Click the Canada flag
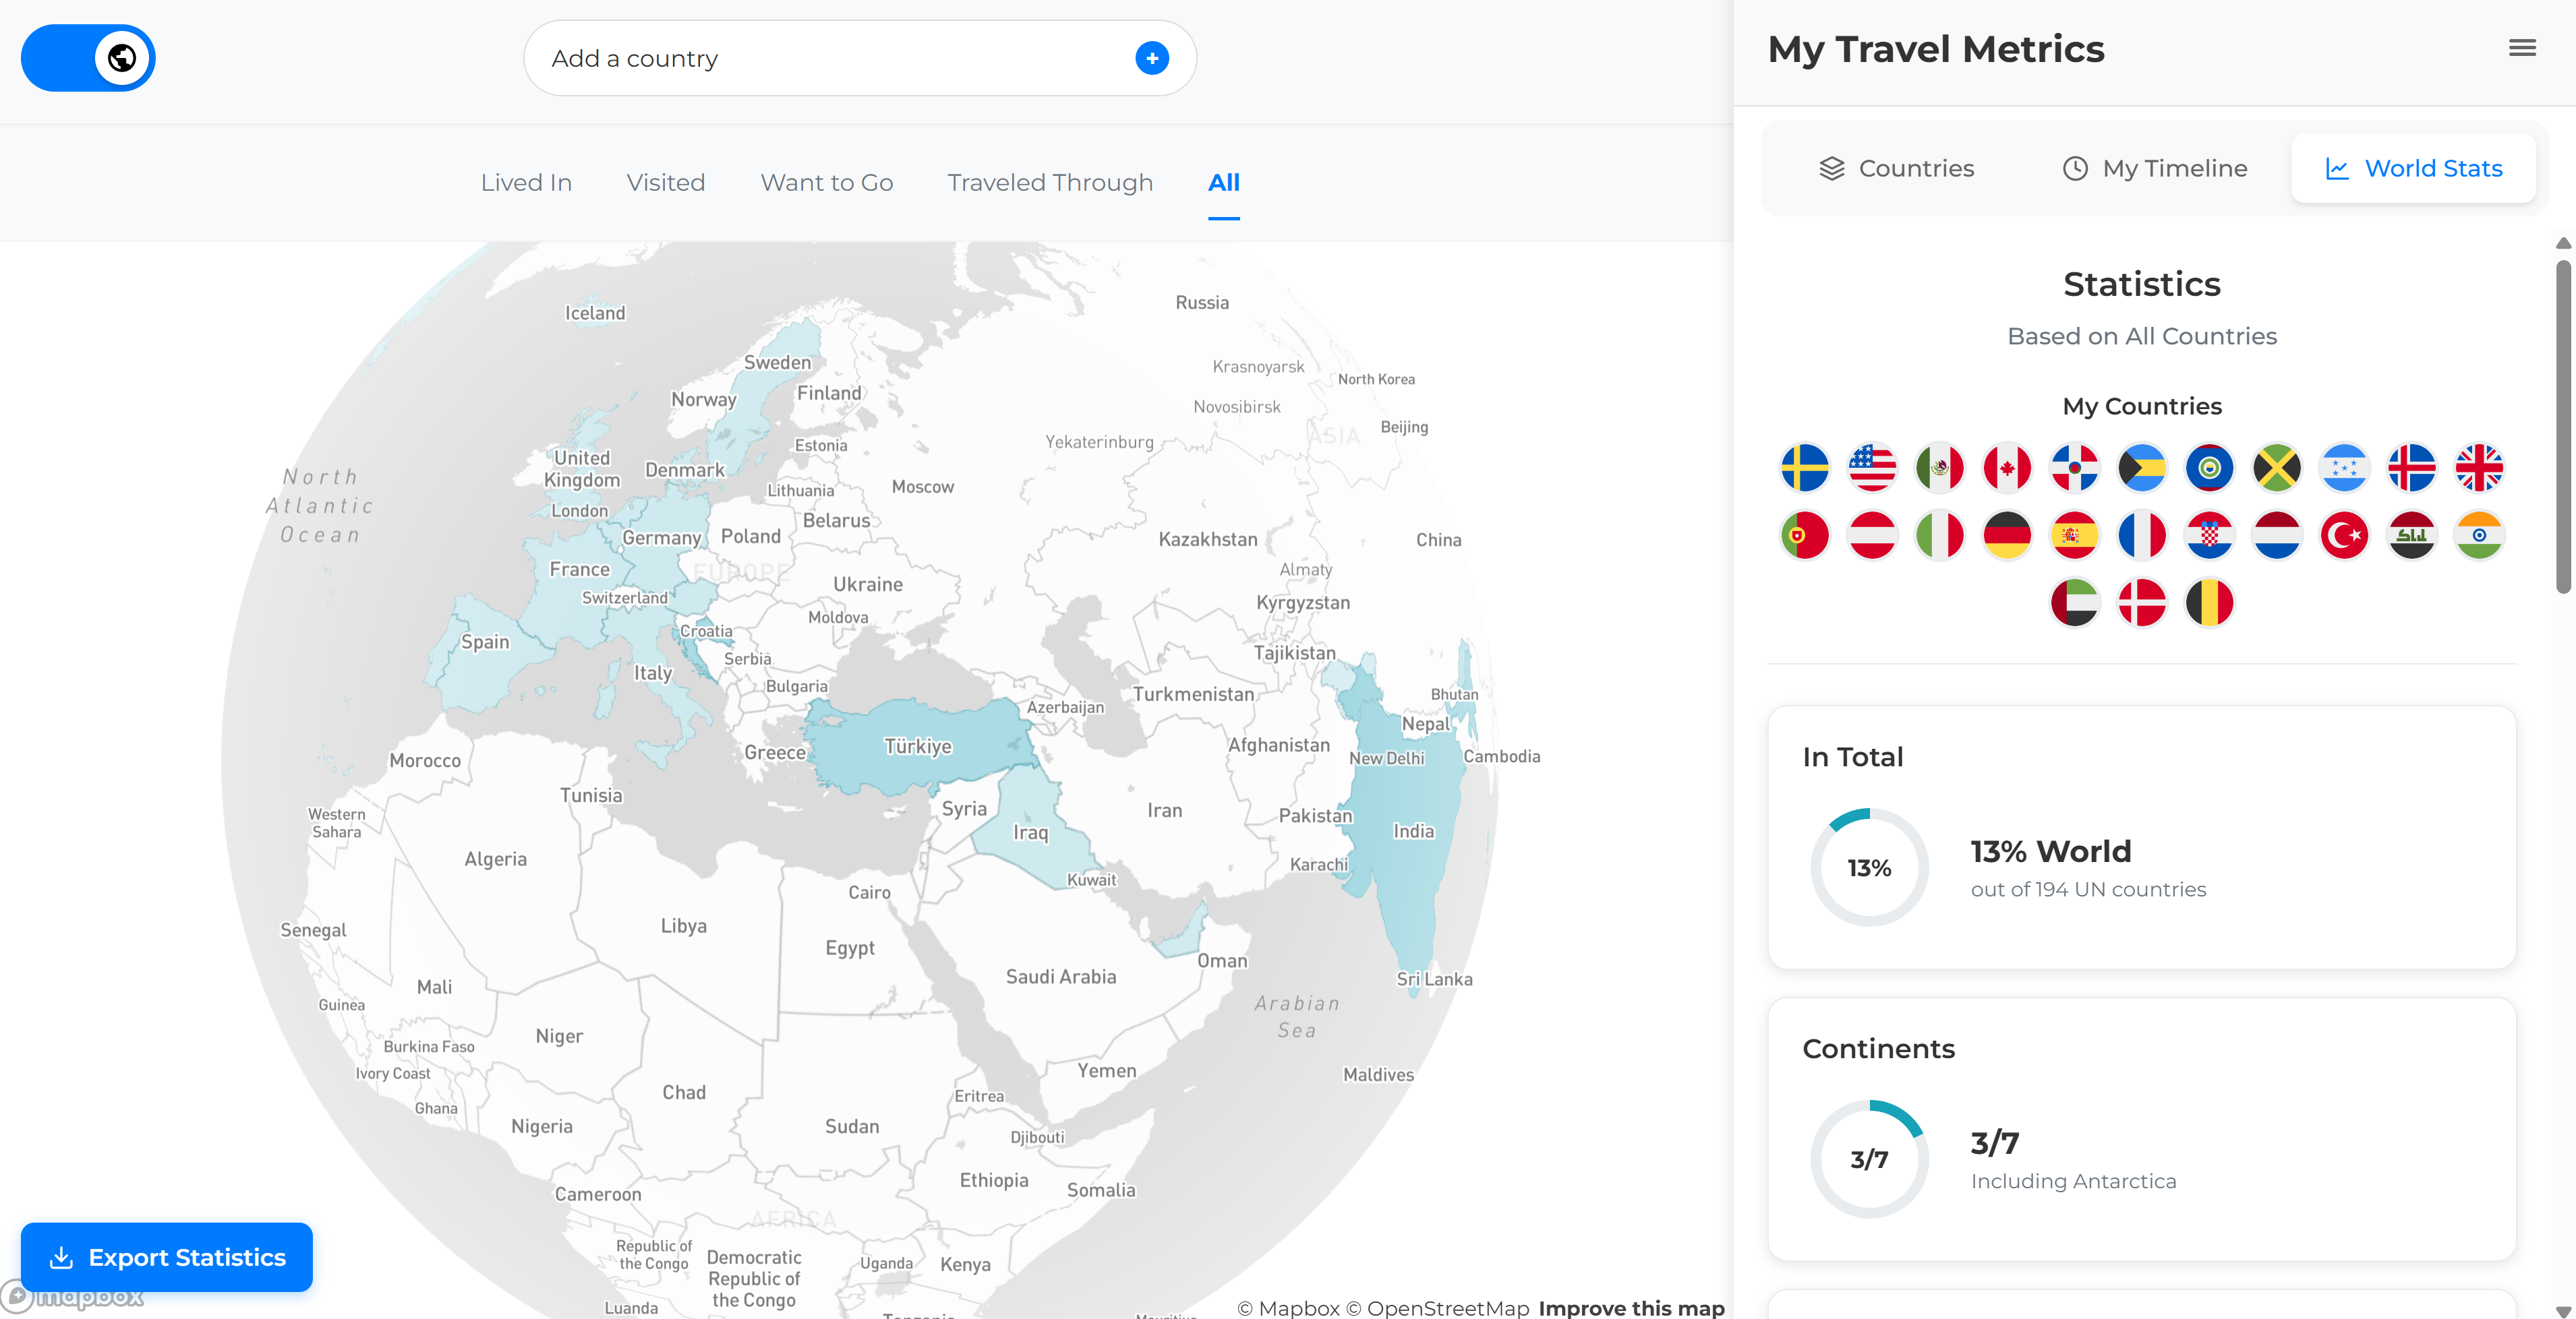This screenshot has width=2576, height=1319. [x=2007, y=468]
